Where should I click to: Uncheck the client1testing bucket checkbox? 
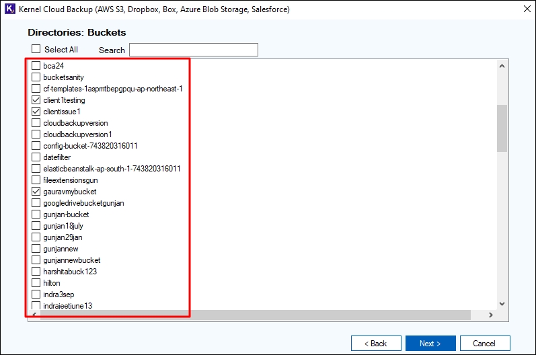tap(36, 100)
